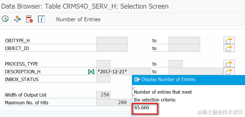Screen dimensions: 245x117
Task: Click PROCESS_TYPE lower value field
Action: point(104,64)
